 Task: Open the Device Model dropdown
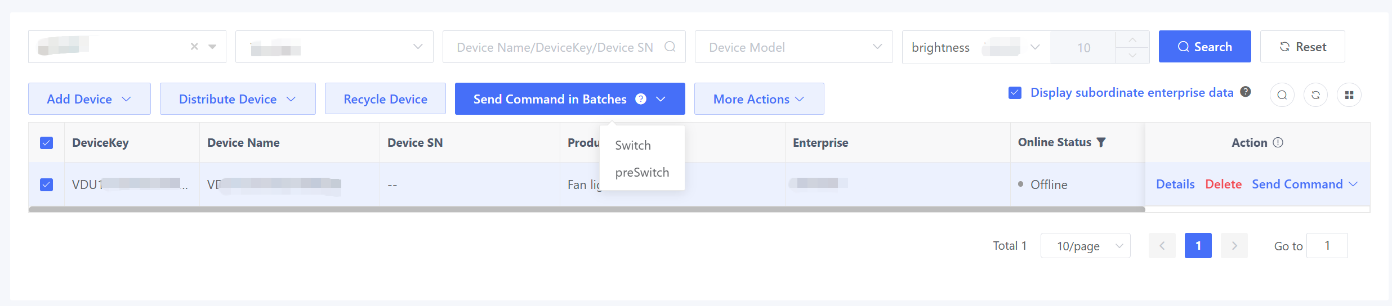pyautogui.click(x=793, y=47)
